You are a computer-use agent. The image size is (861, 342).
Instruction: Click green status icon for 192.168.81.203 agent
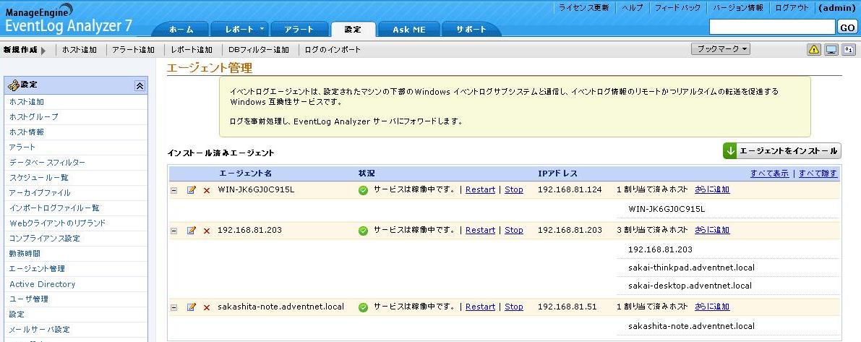pyautogui.click(x=363, y=231)
